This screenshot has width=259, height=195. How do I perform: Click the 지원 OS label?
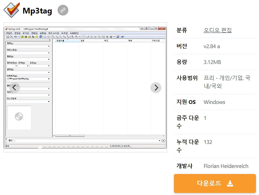[186, 102]
